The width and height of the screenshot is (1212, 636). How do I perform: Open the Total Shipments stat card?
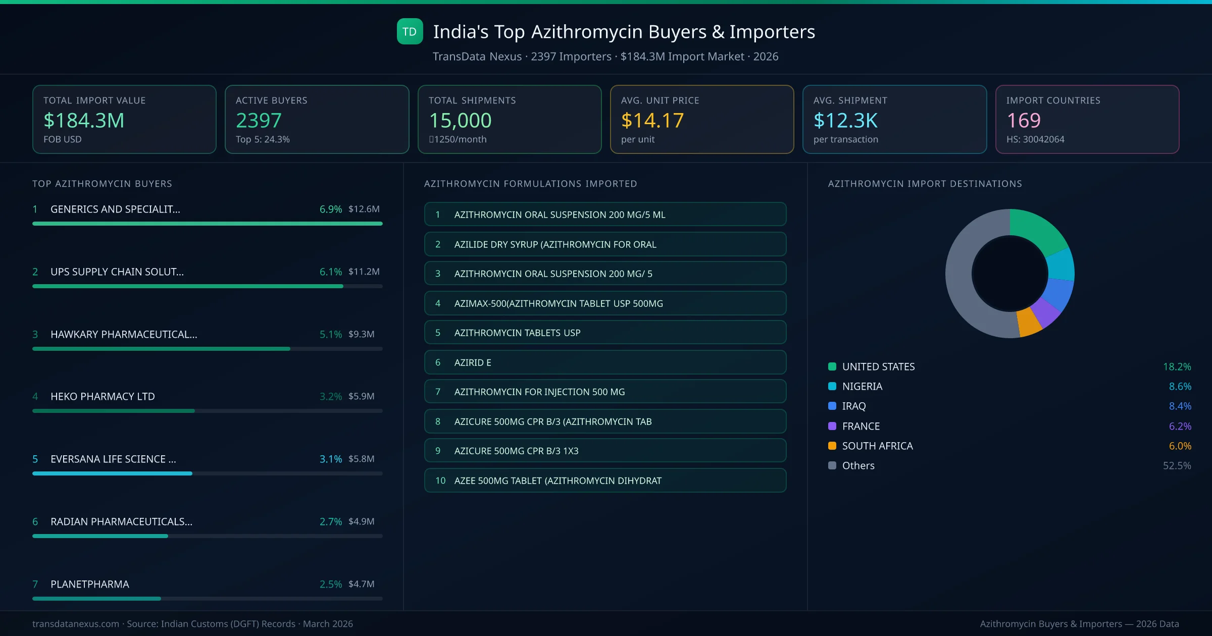509,119
